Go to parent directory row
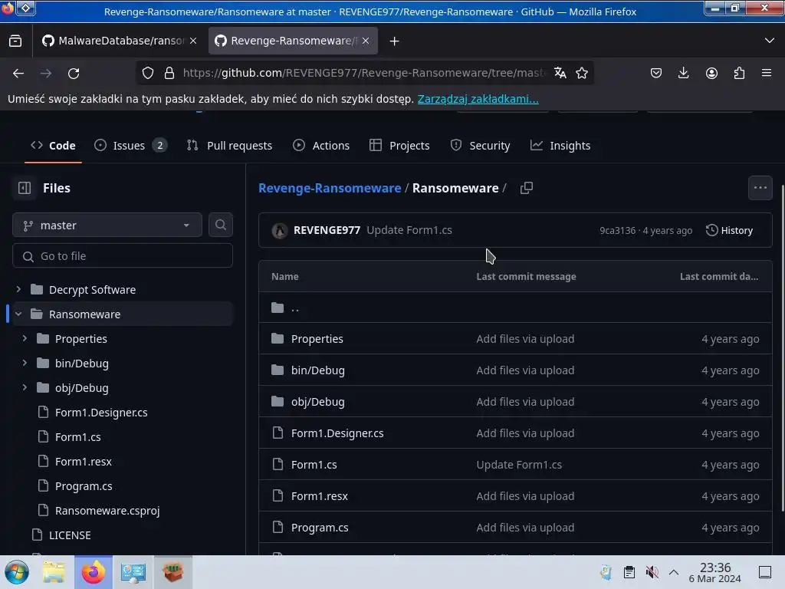This screenshot has width=785, height=589. (515, 308)
